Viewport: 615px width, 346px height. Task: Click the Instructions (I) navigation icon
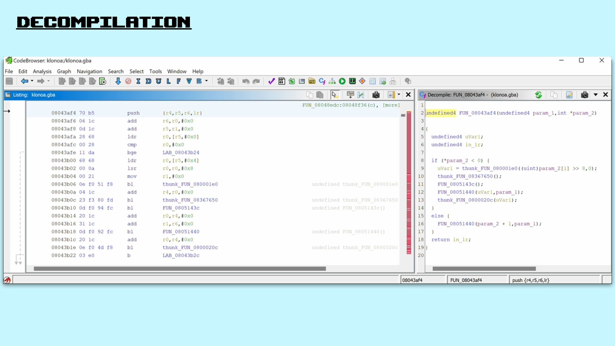point(138,81)
